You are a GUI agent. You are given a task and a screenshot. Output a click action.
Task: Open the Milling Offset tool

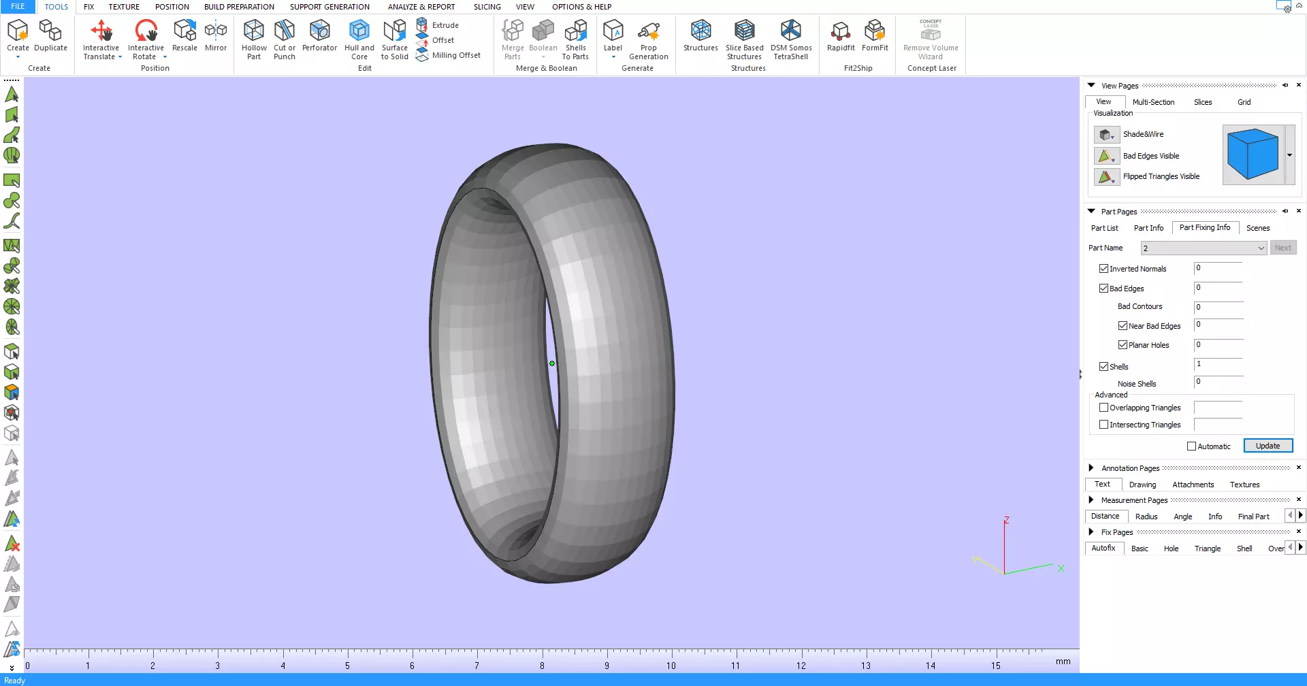coord(449,55)
